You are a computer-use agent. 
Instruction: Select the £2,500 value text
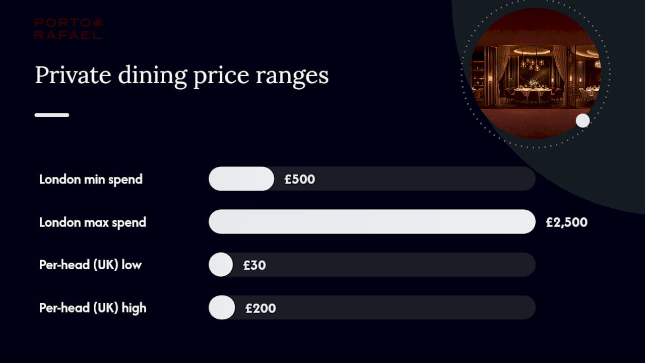(x=567, y=222)
